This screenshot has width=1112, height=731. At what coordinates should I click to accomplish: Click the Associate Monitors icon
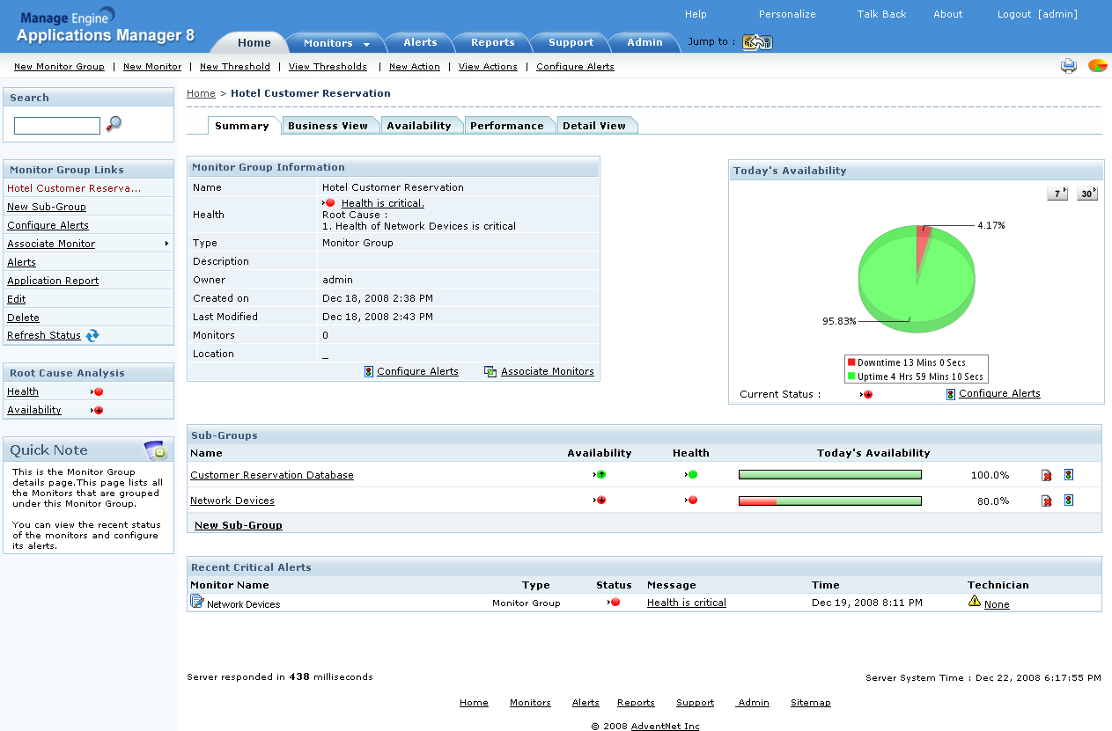(490, 372)
